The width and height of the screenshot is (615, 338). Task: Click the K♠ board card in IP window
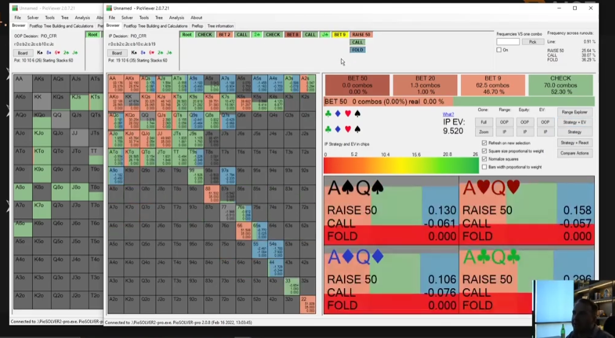135,52
